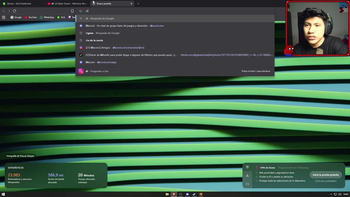The width and height of the screenshot is (350, 197).
Task: Switch to the Stream - Kick Dashboard tab
Action: (22, 4)
